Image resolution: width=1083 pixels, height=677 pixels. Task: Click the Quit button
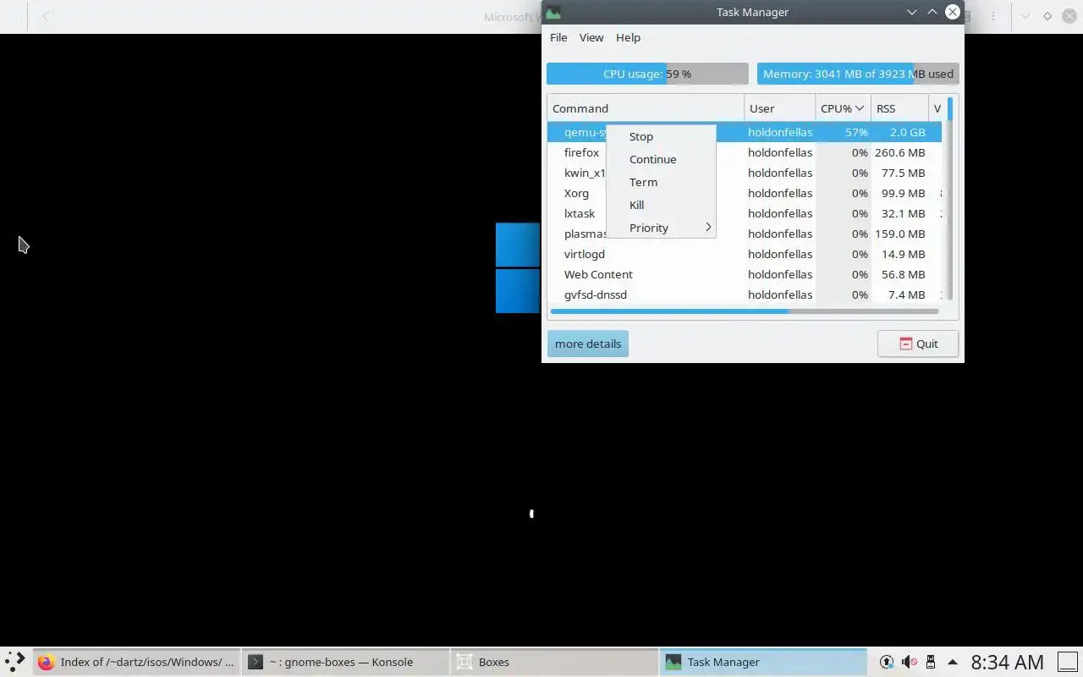tap(918, 344)
